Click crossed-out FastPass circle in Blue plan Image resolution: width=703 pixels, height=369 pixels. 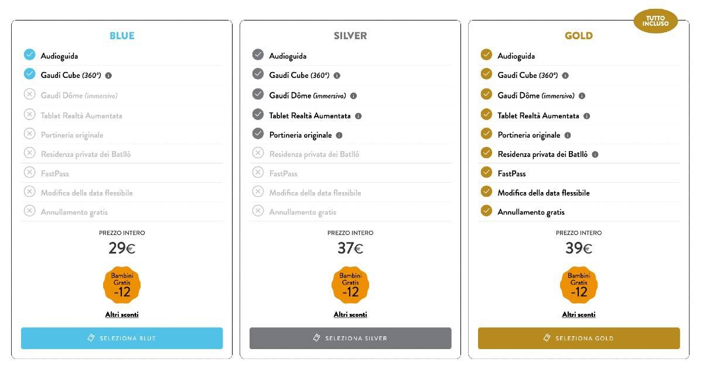[x=29, y=172]
